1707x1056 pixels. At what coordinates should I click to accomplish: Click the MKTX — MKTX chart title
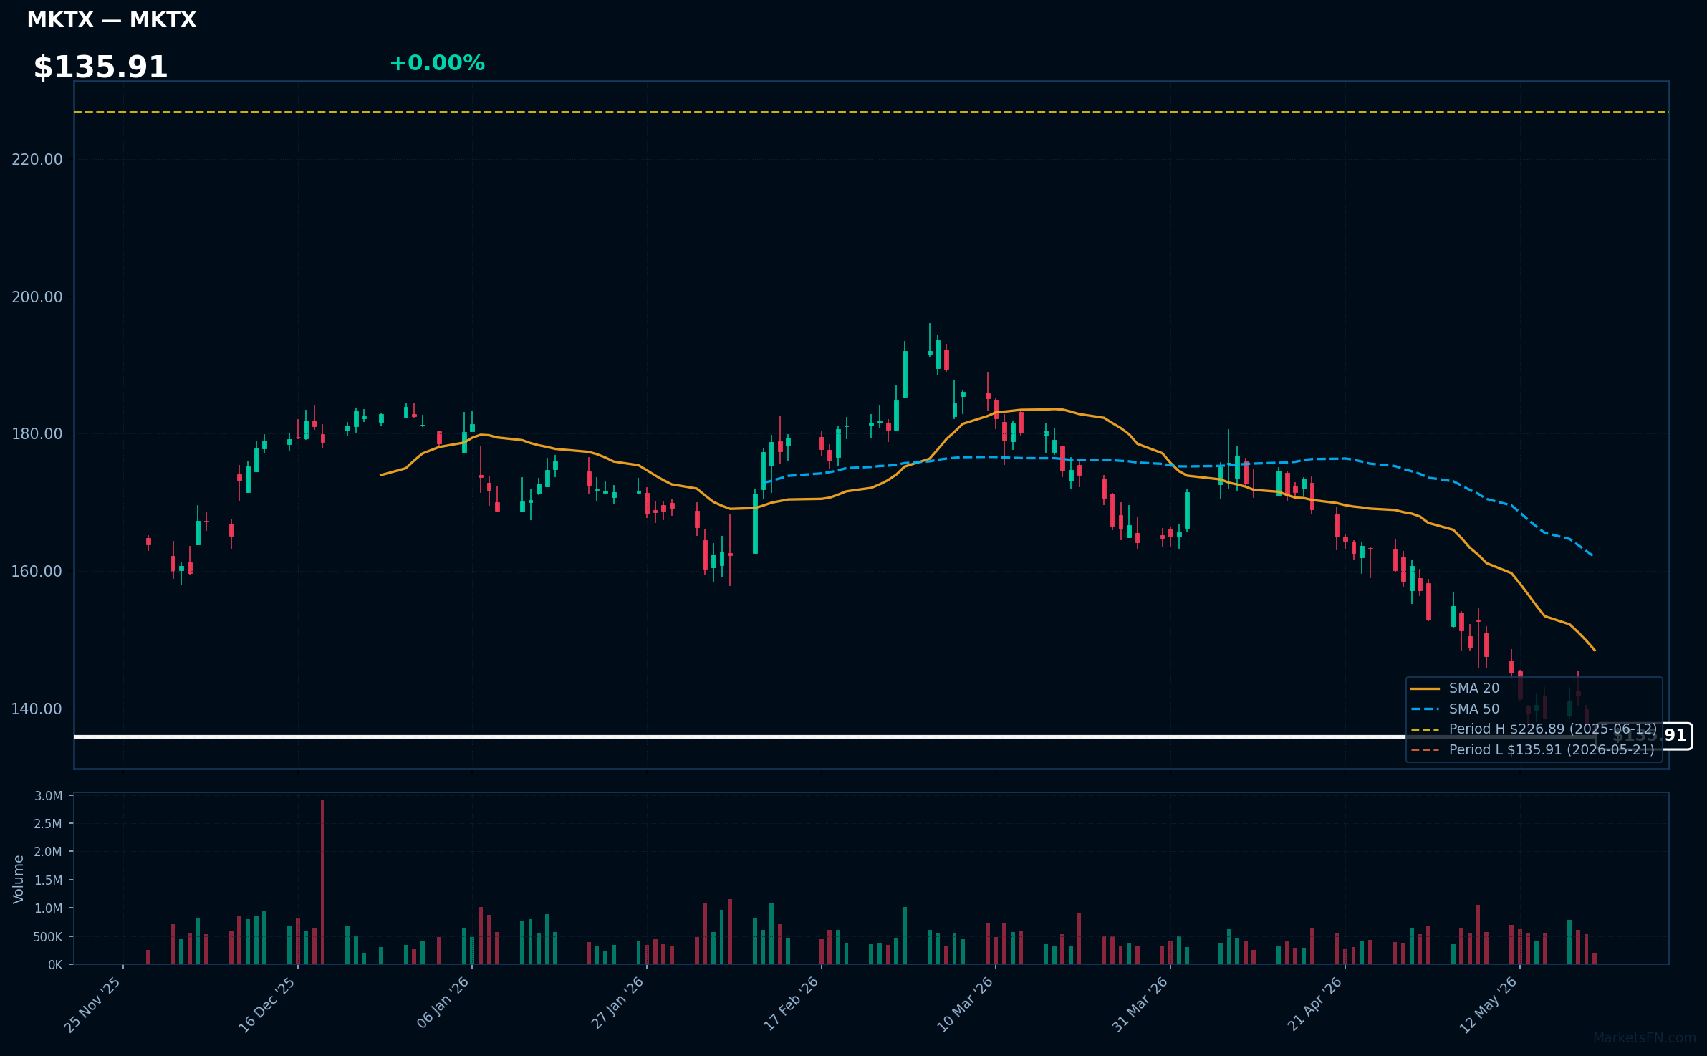coord(111,19)
